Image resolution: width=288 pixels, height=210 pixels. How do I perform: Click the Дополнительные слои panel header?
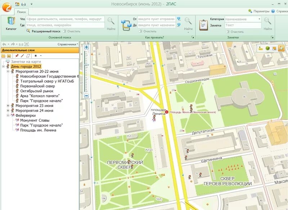tap(40, 50)
